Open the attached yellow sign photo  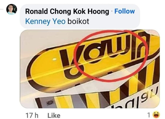[90, 69]
